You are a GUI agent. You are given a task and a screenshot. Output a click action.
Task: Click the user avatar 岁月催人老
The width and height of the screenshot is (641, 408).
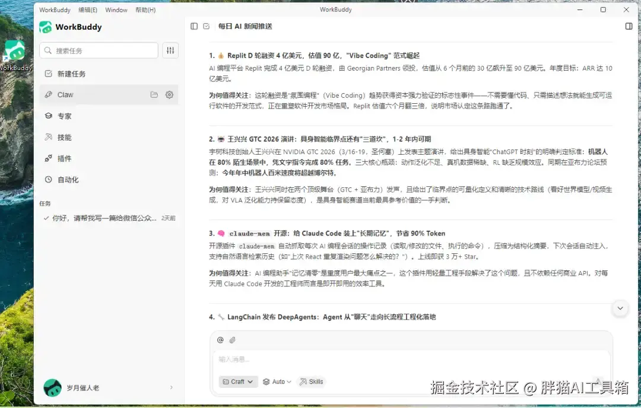(x=52, y=388)
